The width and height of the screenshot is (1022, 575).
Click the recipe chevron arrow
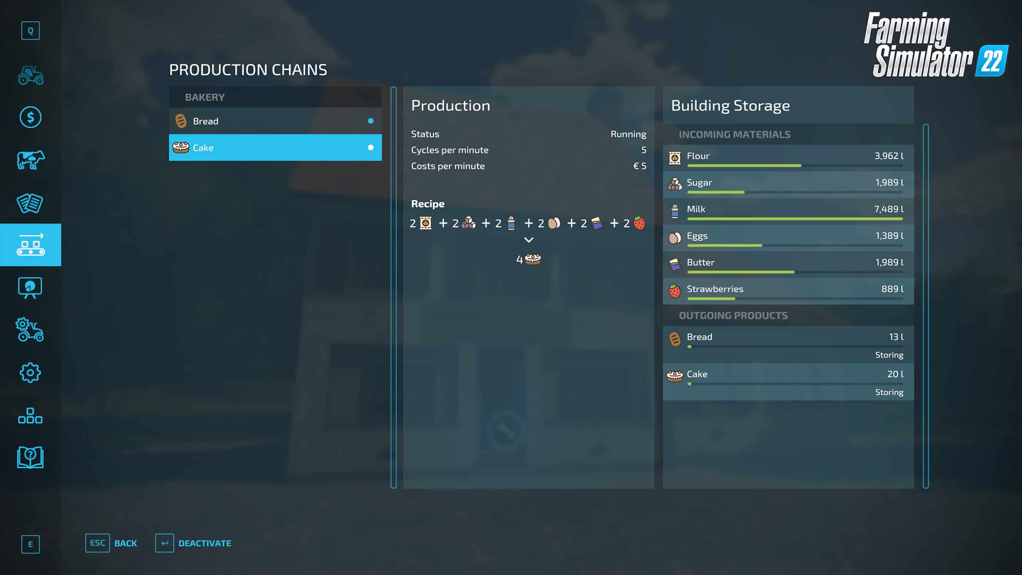pos(529,240)
